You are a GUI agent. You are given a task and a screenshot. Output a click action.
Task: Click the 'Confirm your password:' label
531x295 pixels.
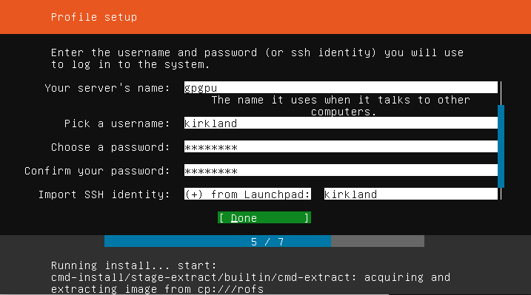[x=97, y=171]
